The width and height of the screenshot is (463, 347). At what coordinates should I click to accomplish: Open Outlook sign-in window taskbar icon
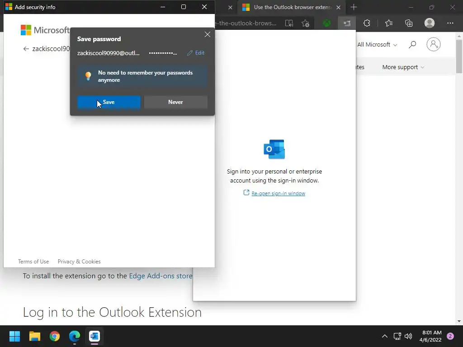(94, 336)
